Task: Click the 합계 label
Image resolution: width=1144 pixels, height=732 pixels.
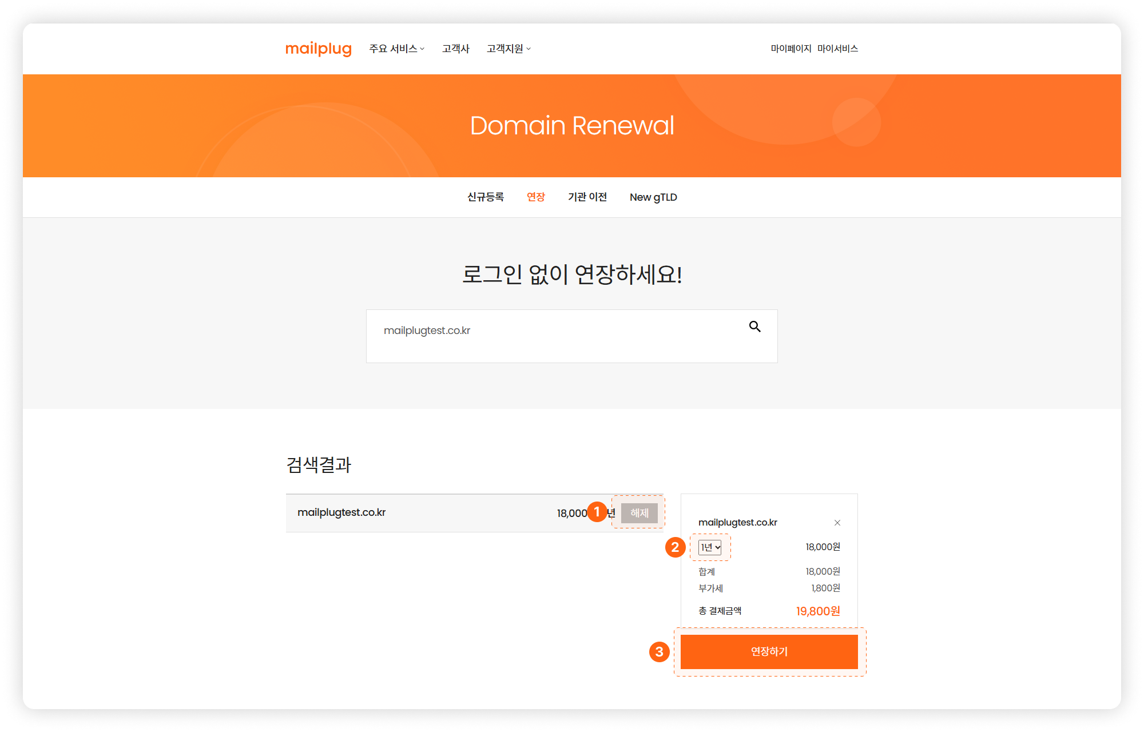Action: [x=706, y=571]
